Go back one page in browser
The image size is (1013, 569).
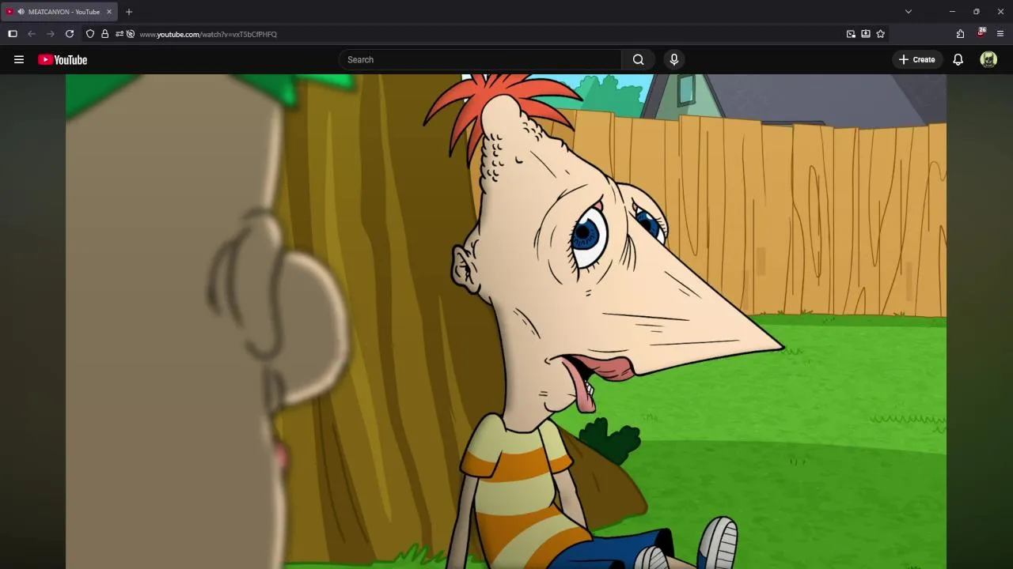(x=32, y=34)
